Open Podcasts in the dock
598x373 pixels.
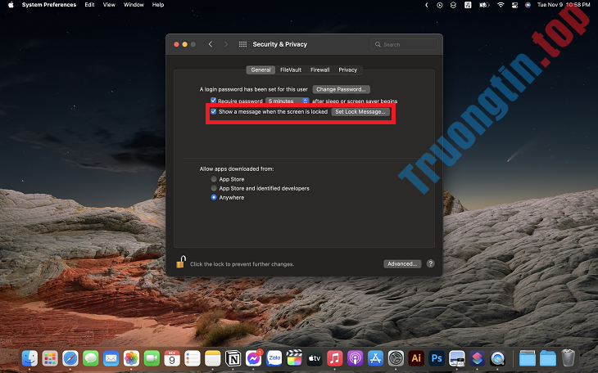(355, 358)
